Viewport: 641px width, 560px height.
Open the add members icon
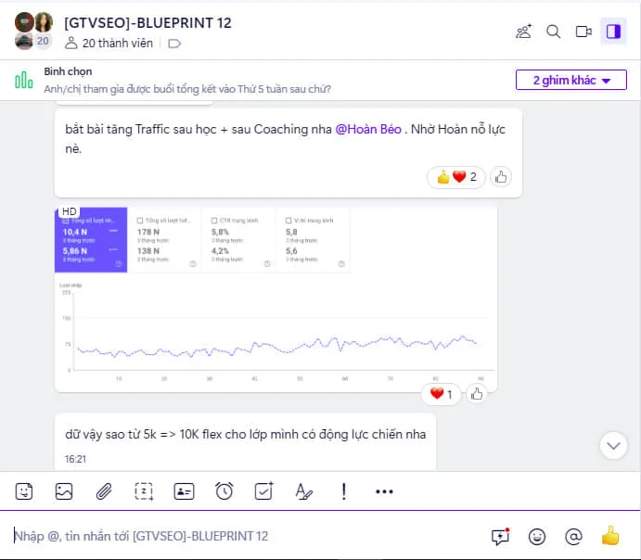coord(524,32)
